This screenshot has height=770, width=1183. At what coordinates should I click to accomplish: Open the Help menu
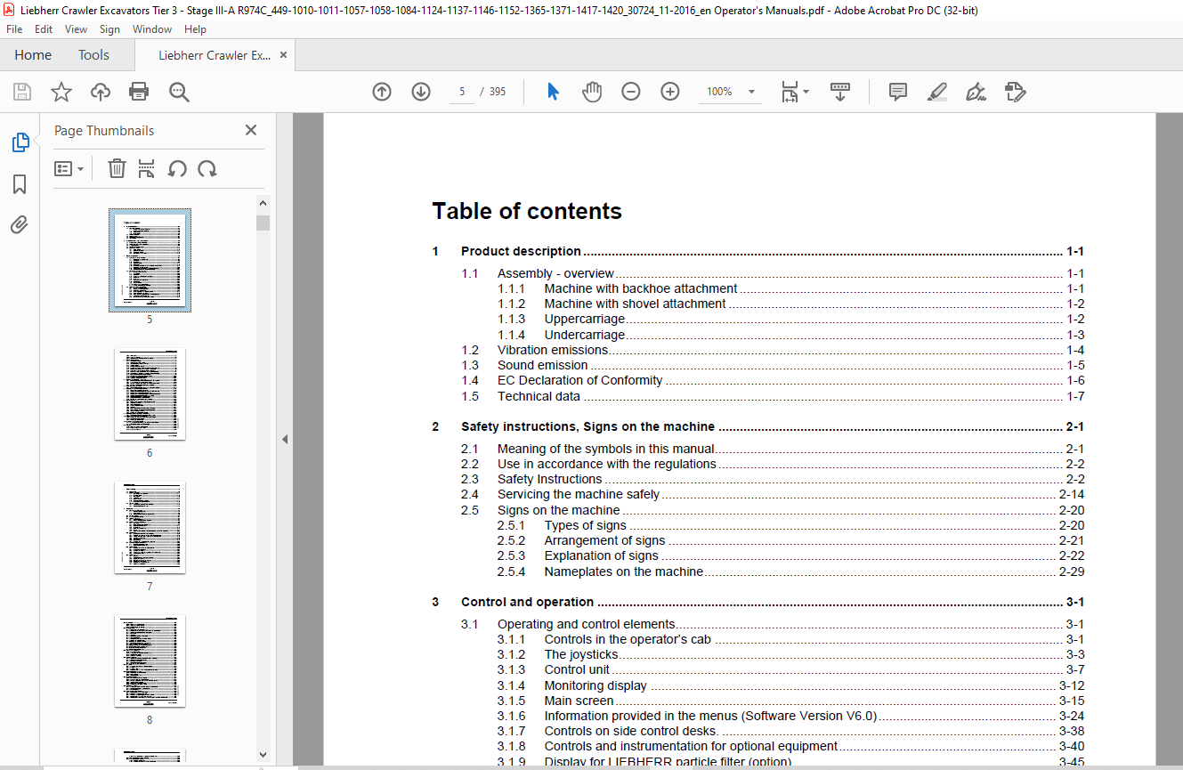pos(195,29)
